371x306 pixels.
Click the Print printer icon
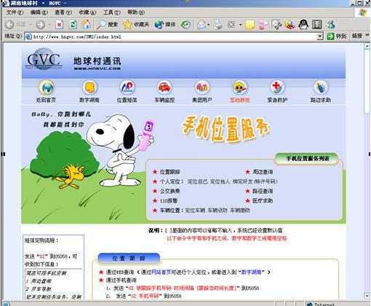[x=218, y=25]
